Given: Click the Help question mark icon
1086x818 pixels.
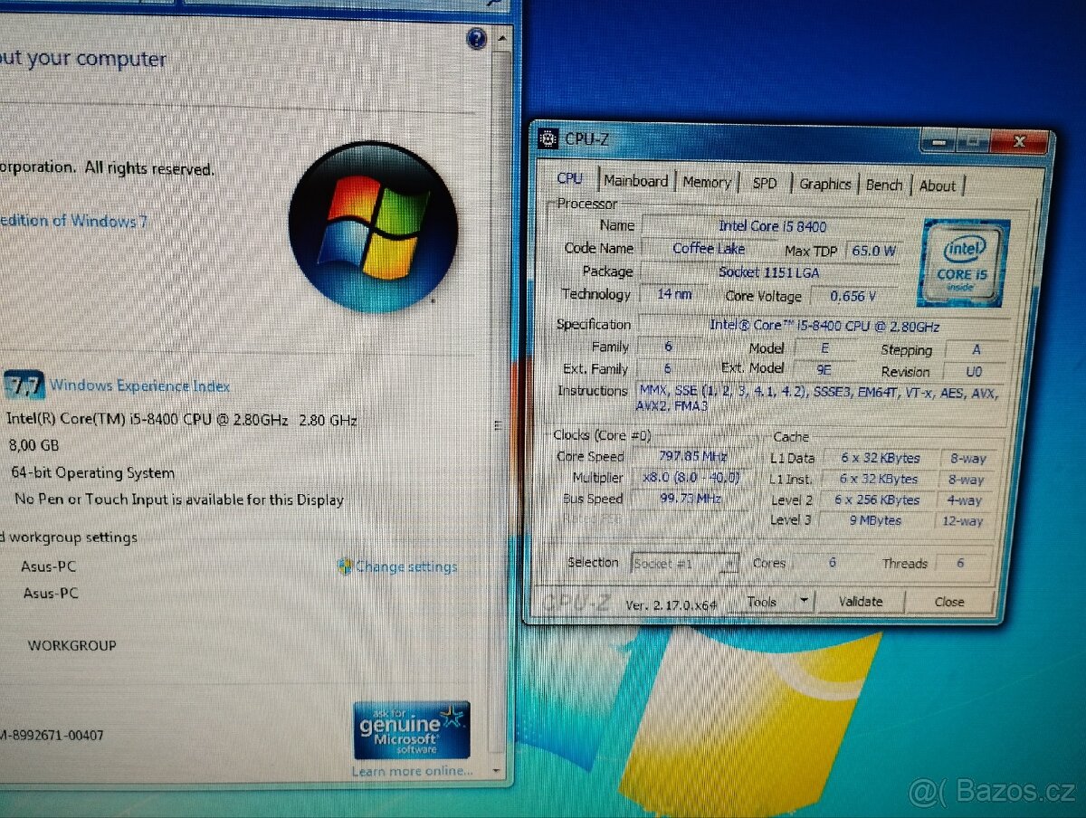Looking at the screenshot, I should tap(476, 40).
